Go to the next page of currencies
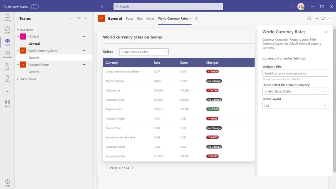The width and height of the screenshot is (336, 189). (x=133, y=168)
